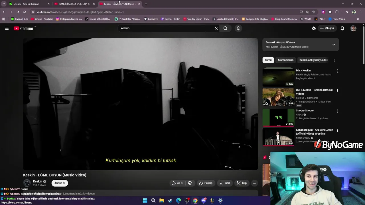Open Chrome extensions puzzle icon

point(337,12)
